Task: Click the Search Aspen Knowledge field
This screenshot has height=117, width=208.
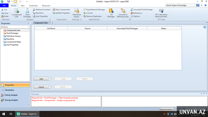Action: tap(181, 5)
